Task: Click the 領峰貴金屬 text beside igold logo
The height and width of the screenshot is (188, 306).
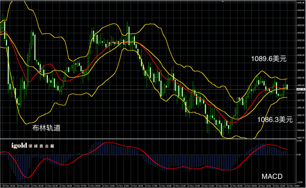Action: pyautogui.click(x=41, y=146)
